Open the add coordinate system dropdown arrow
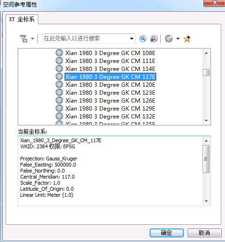Screen dimensions: 225x242 click(178, 39)
